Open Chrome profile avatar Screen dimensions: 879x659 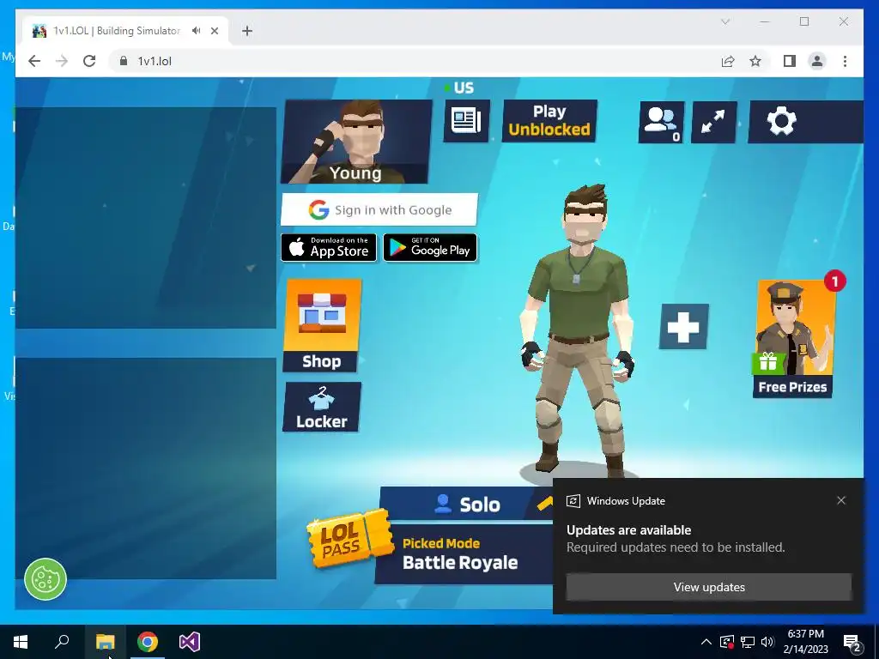(x=817, y=61)
